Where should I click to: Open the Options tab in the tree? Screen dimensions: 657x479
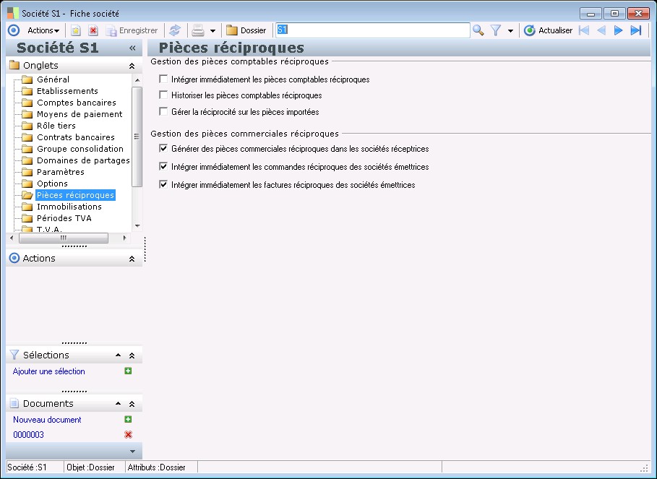tap(52, 184)
